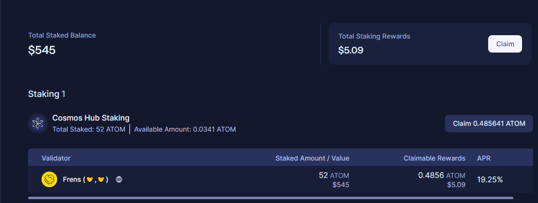
Task: Select the Frens validator name
Action: pos(86,179)
